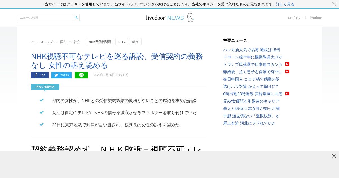Share article via LINE

[x=81, y=75]
